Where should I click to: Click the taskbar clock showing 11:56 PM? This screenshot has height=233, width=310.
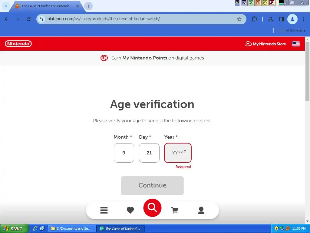pyautogui.click(x=299, y=228)
